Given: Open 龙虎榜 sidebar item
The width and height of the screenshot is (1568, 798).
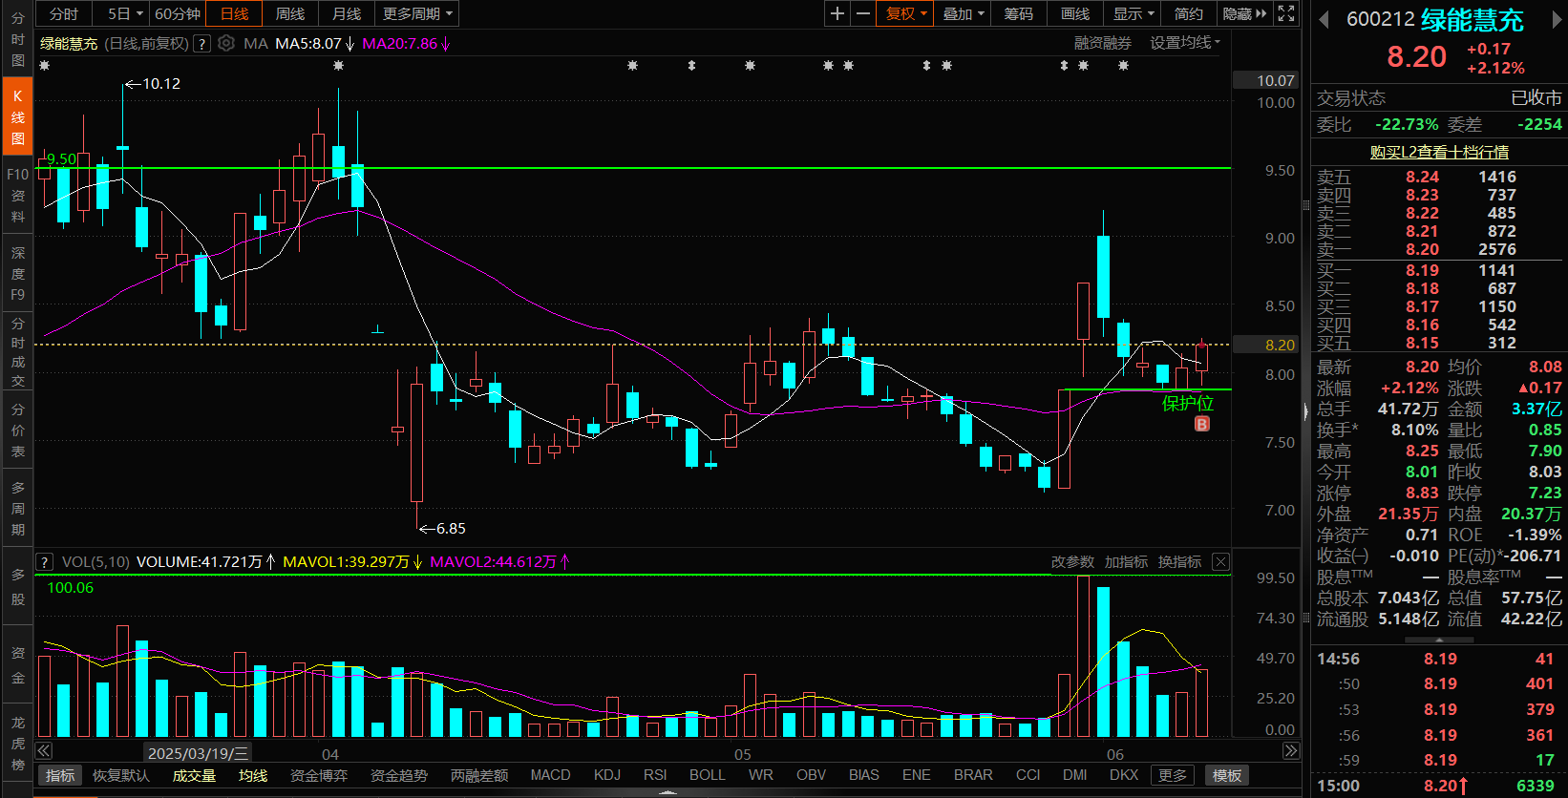Looking at the screenshot, I should [17, 744].
